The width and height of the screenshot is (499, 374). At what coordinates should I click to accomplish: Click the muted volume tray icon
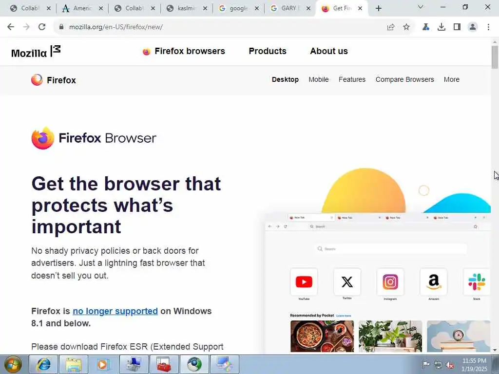450,365
